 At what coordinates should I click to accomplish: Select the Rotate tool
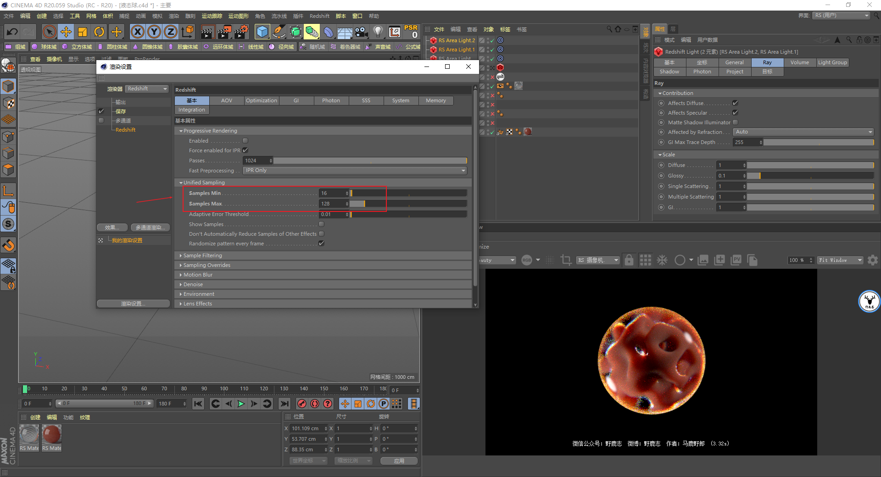coord(99,32)
